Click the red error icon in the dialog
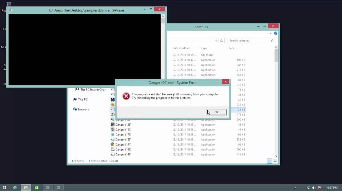Screen dimensions: 342x192 tap(126, 96)
